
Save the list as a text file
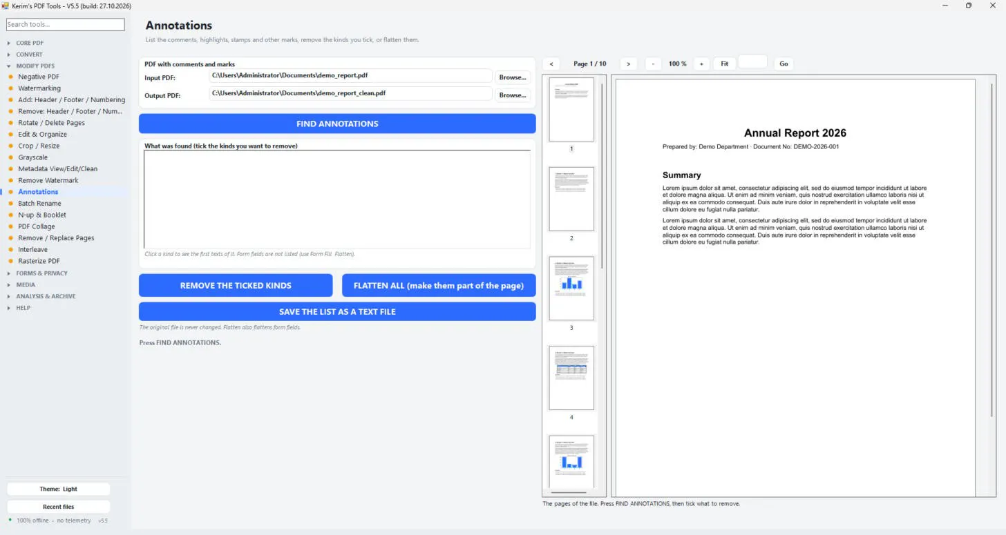pyautogui.click(x=337, y=311)
